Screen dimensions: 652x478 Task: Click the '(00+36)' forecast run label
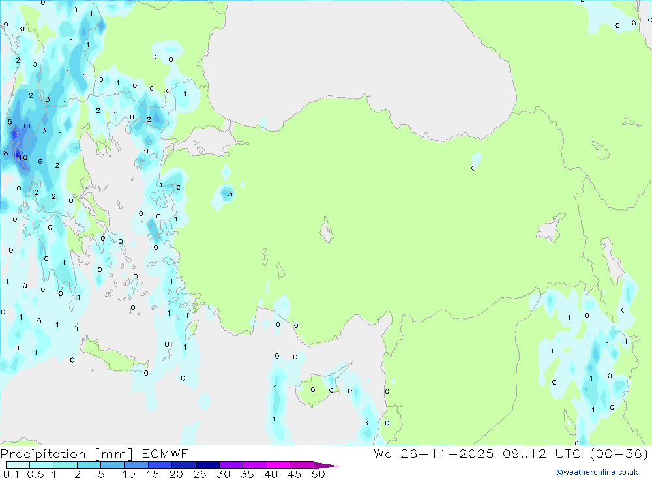(x=619, y=454)
